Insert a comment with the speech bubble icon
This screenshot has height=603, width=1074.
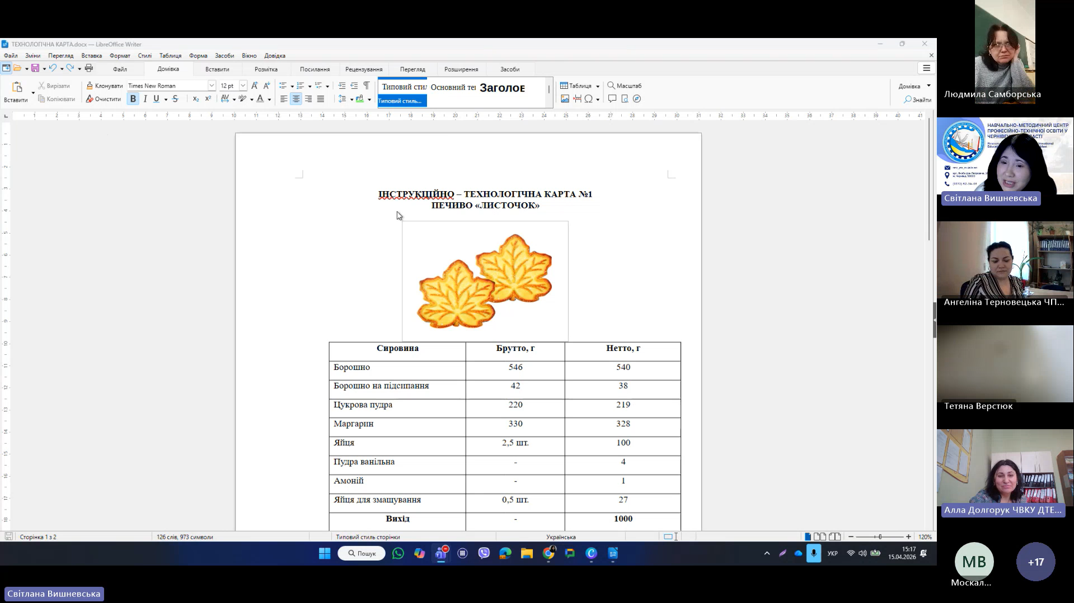tap(612, 99)
